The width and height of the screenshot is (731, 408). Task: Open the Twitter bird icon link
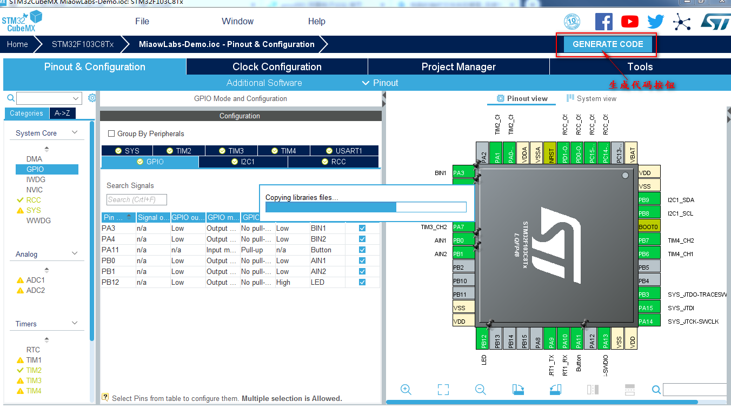[656, 22]
